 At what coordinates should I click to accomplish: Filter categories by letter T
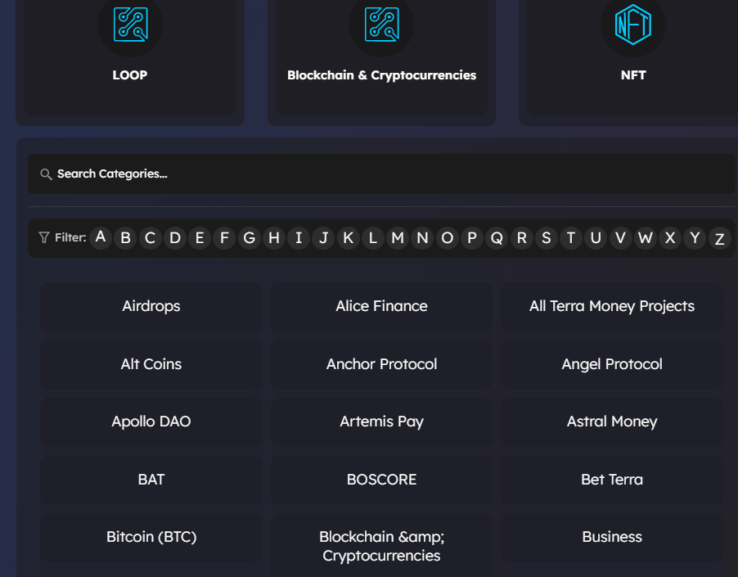pyautogui.click(x=571, y=237)
